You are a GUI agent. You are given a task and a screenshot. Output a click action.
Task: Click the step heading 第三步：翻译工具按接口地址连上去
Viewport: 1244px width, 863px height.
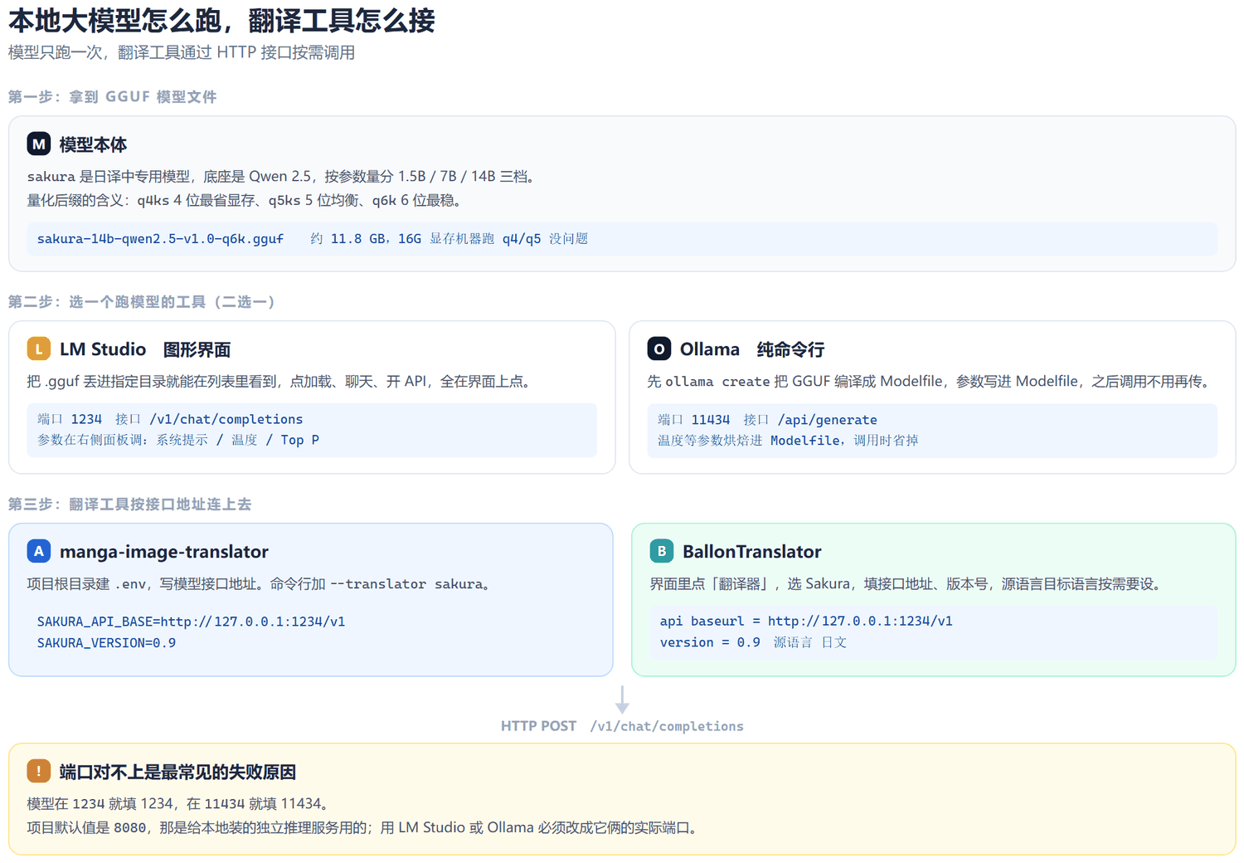coord(129,505)
